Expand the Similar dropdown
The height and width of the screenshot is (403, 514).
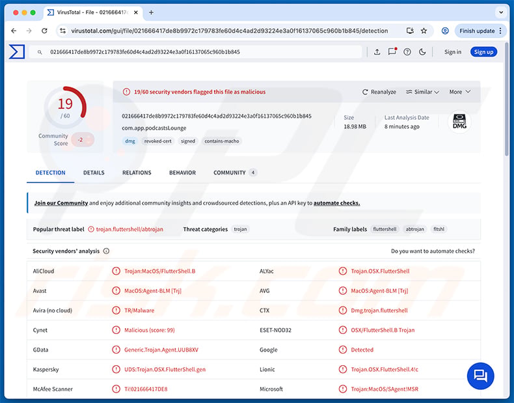422,92
